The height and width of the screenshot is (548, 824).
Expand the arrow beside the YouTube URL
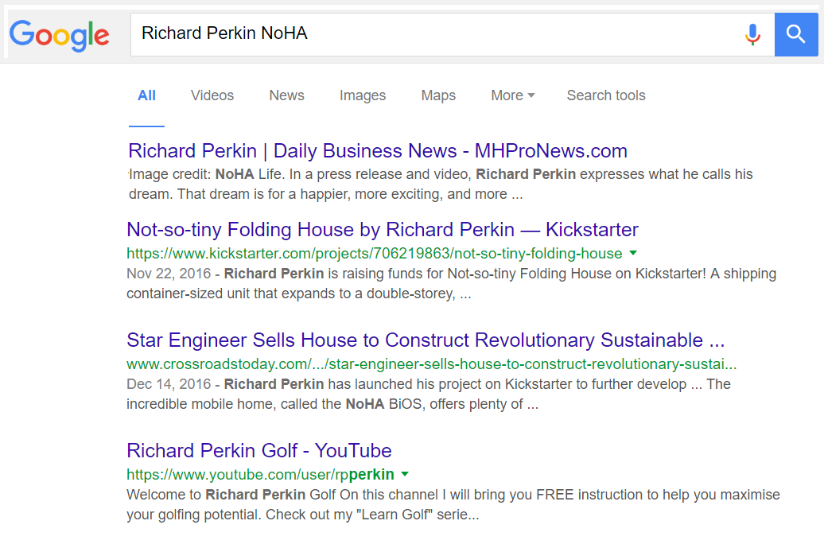click(x=405, y=474)
